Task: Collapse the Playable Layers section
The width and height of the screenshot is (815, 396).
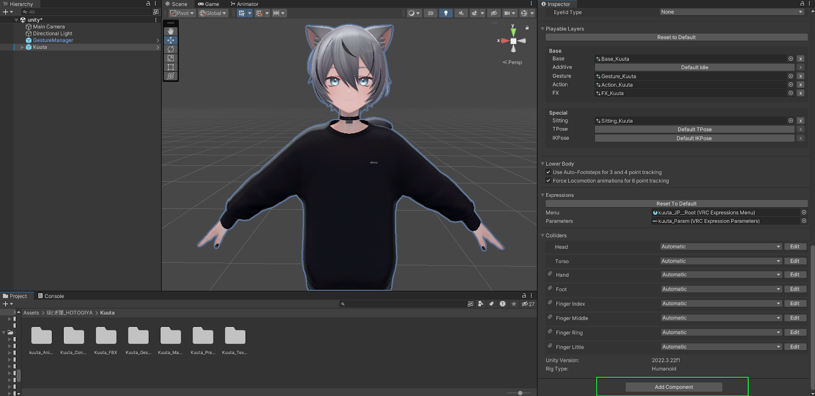Action: point(542,29)
